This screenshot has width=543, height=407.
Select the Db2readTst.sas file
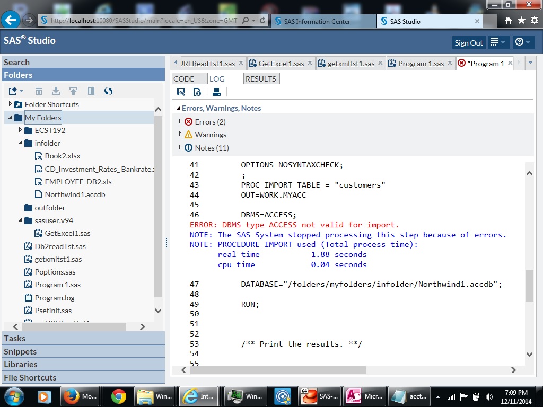(x=60, y=246)
